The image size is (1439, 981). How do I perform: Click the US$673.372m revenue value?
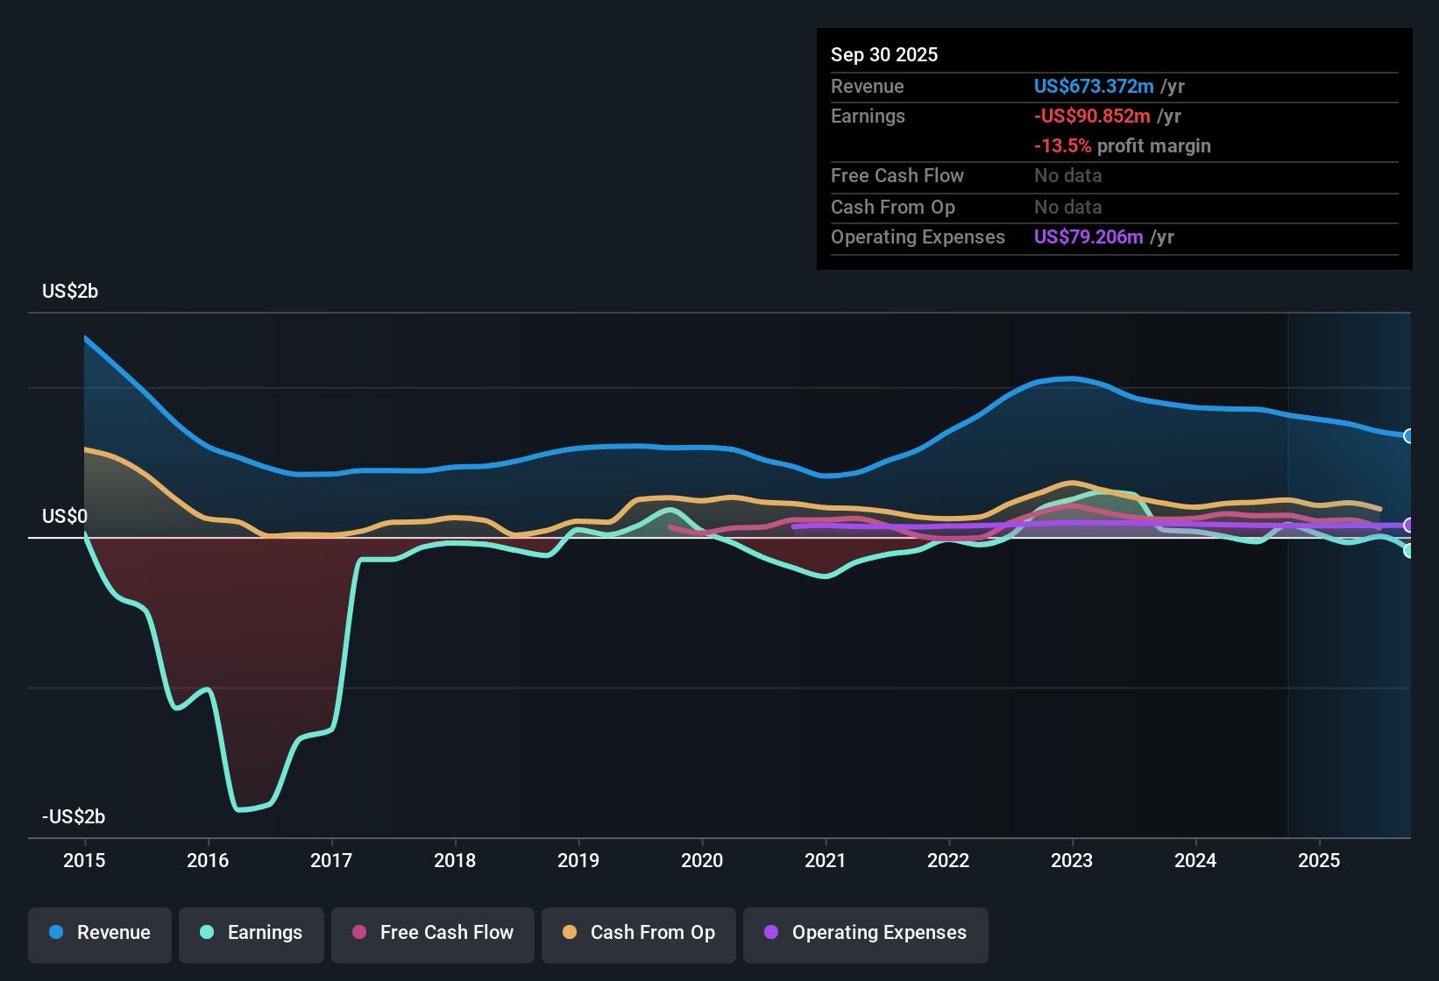pyautogui.click(x=1094, y=86)
